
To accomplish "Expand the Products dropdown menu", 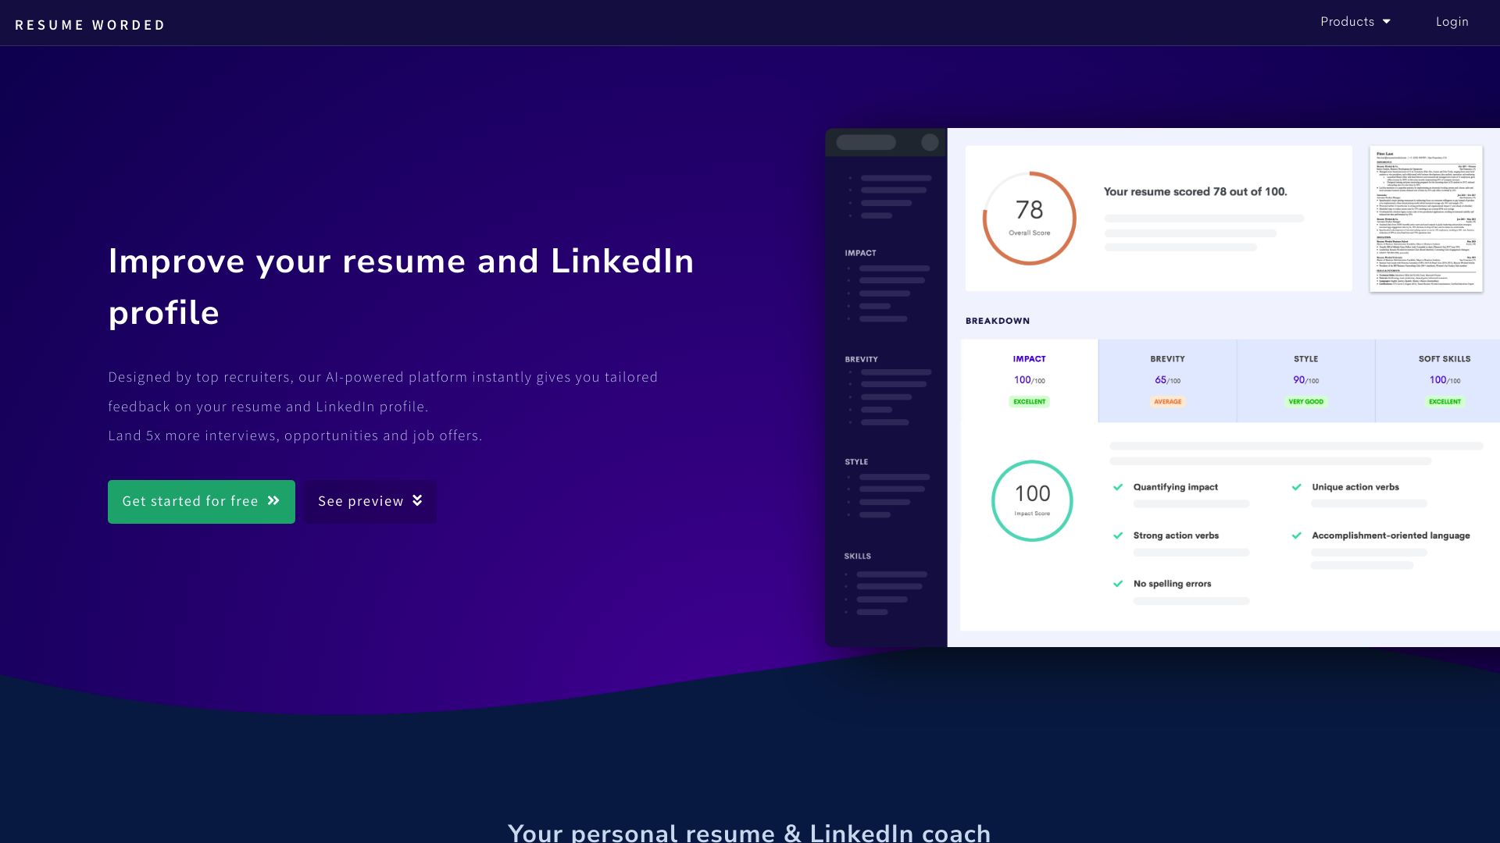I will point(1354,22).
